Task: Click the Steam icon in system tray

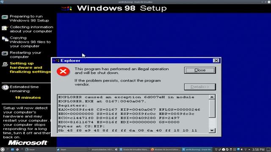Action: pos(227,149)
